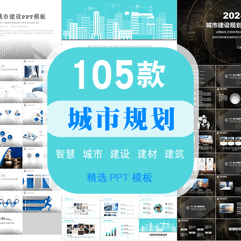Click the email envelope icon above the skyline
Viewport: 241px width, 241px height.
tap(91, 8)
